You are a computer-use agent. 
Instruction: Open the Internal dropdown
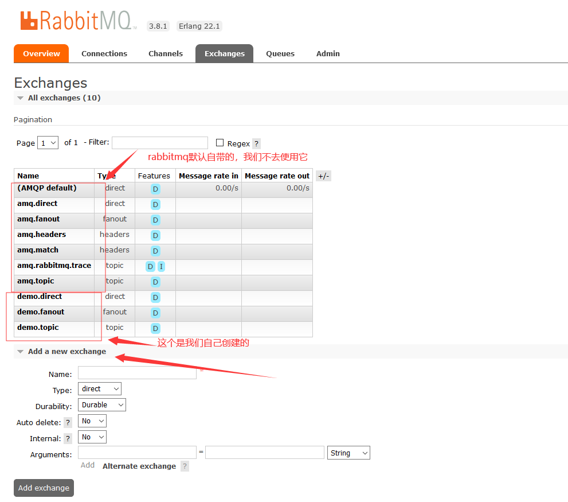92,437
